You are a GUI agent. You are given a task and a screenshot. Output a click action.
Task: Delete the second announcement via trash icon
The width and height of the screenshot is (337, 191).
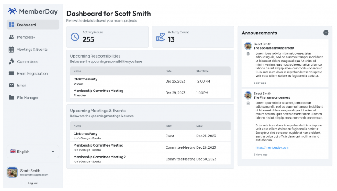click(248, 54)
